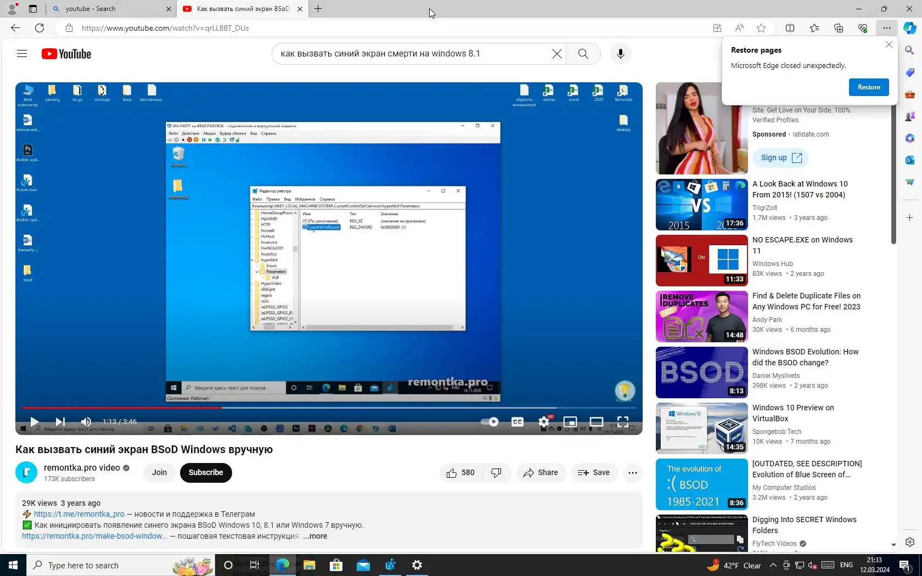Open a new browser tab

tap(318, 9)
